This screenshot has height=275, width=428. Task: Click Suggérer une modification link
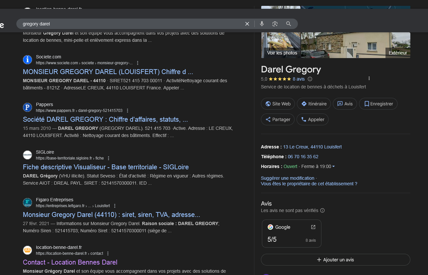point(287,178)
